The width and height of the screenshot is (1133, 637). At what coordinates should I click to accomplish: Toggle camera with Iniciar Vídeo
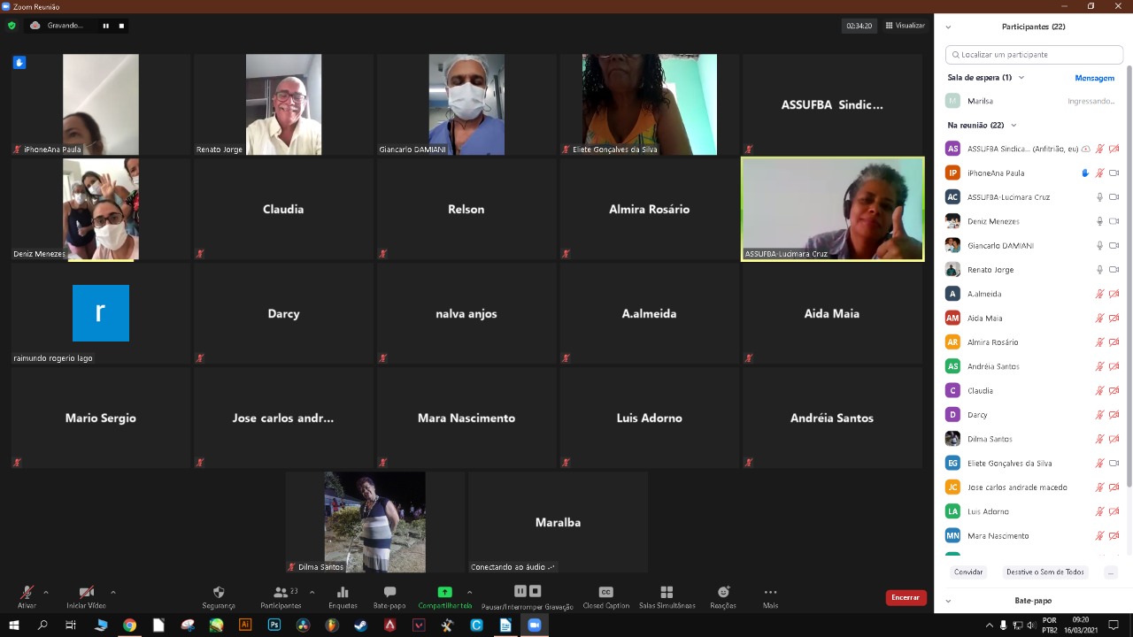86,596
